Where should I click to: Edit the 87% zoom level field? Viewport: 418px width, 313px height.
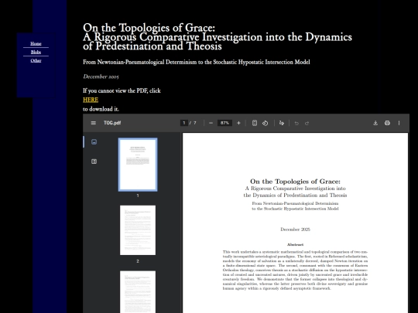click(x=224, y=123)
